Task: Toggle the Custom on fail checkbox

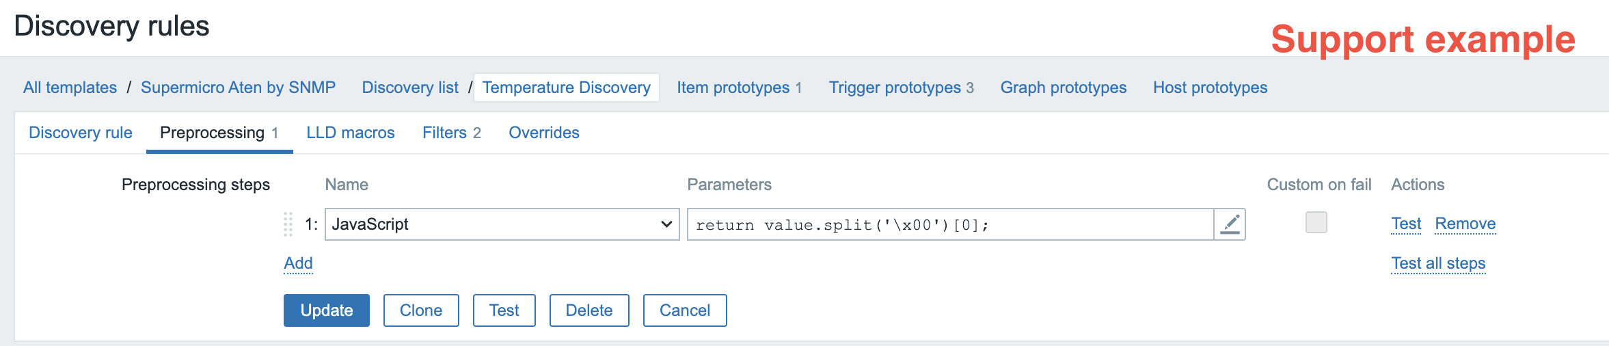Action: click(1316, 222)
